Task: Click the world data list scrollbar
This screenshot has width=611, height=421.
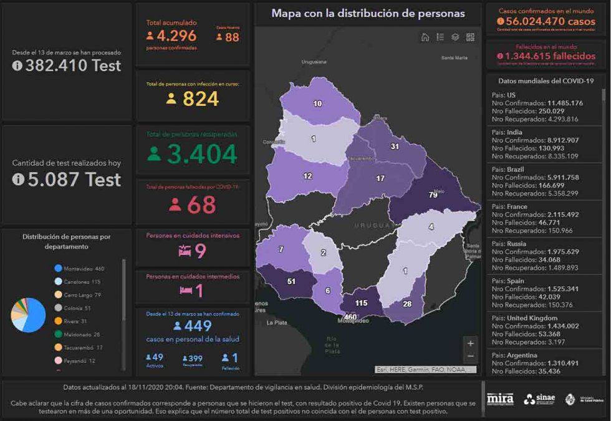Action: (x=604, y=187)
